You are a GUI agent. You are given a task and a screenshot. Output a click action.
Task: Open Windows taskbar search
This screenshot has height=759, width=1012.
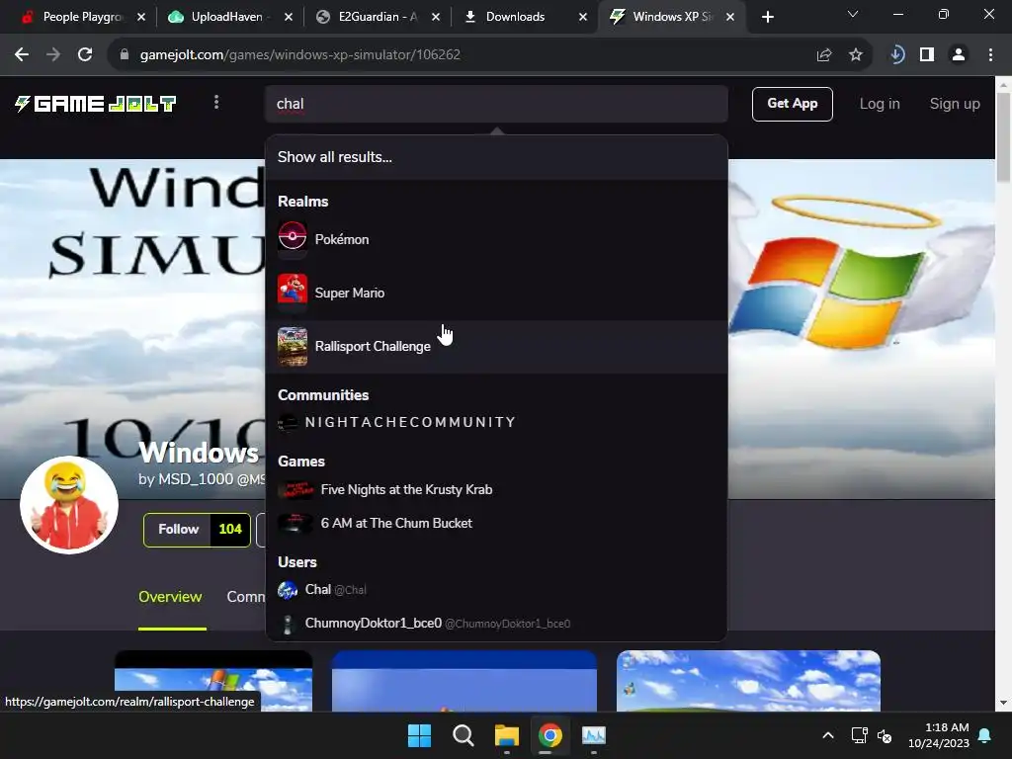click(463, 735)
